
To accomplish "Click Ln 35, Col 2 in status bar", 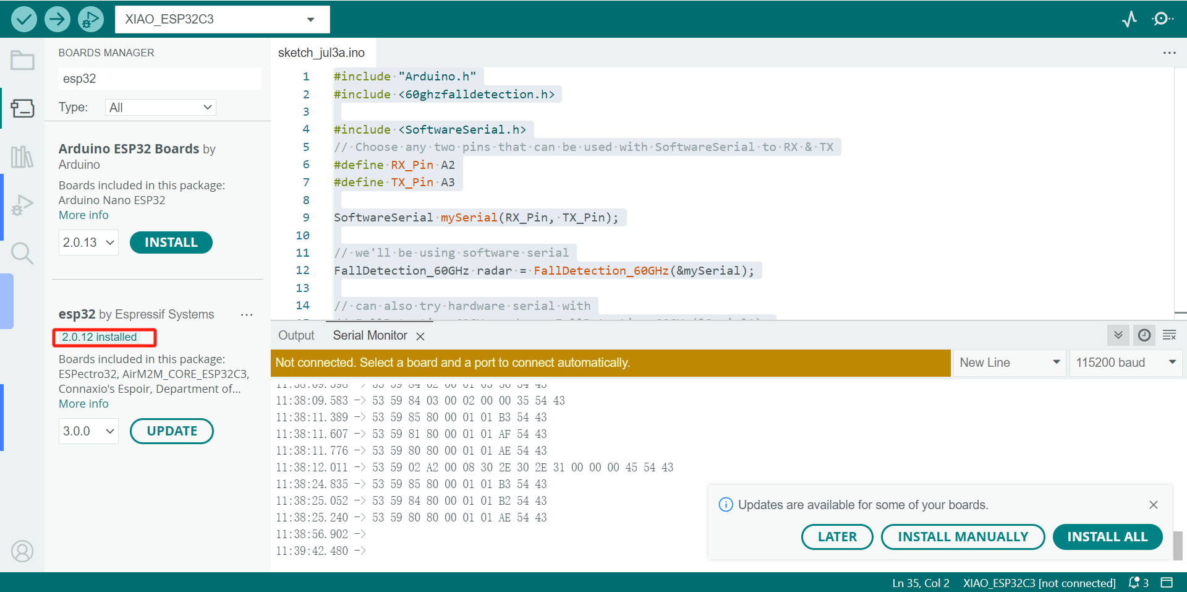I will pyautogui.click(x=921, y=583).
